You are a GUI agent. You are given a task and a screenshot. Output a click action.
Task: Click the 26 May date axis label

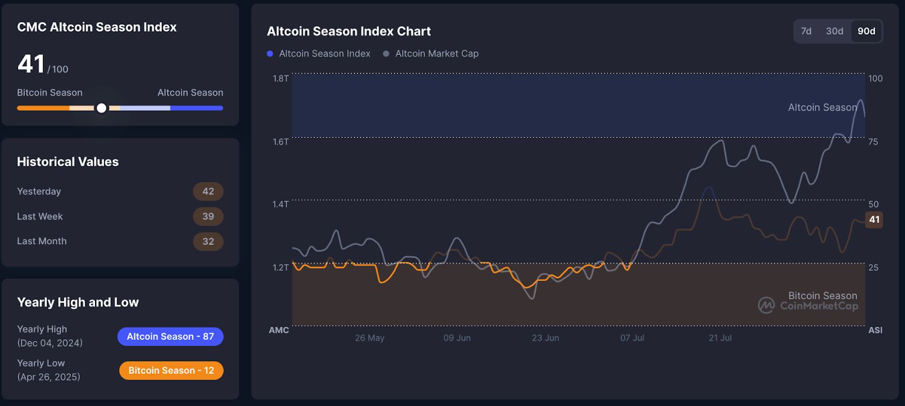[369, 338]
